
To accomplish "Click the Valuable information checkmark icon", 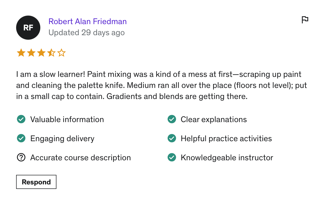I will click(x=21, y=119).
